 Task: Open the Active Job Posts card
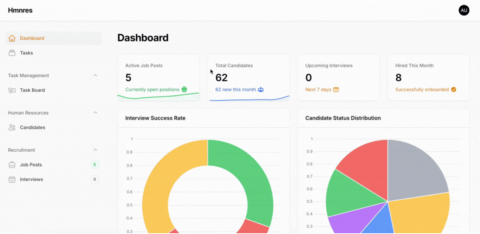point(158,78)
